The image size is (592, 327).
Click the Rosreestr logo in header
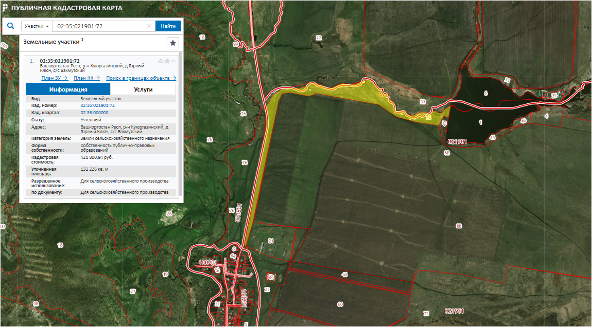pyautogui.click(x=5, y=8)
